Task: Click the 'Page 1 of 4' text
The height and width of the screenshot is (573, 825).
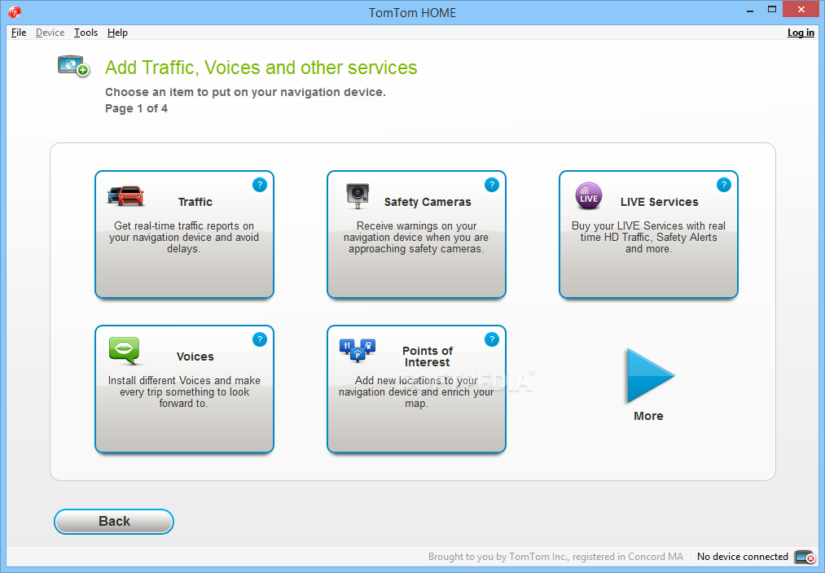Action: click(136, 108)
